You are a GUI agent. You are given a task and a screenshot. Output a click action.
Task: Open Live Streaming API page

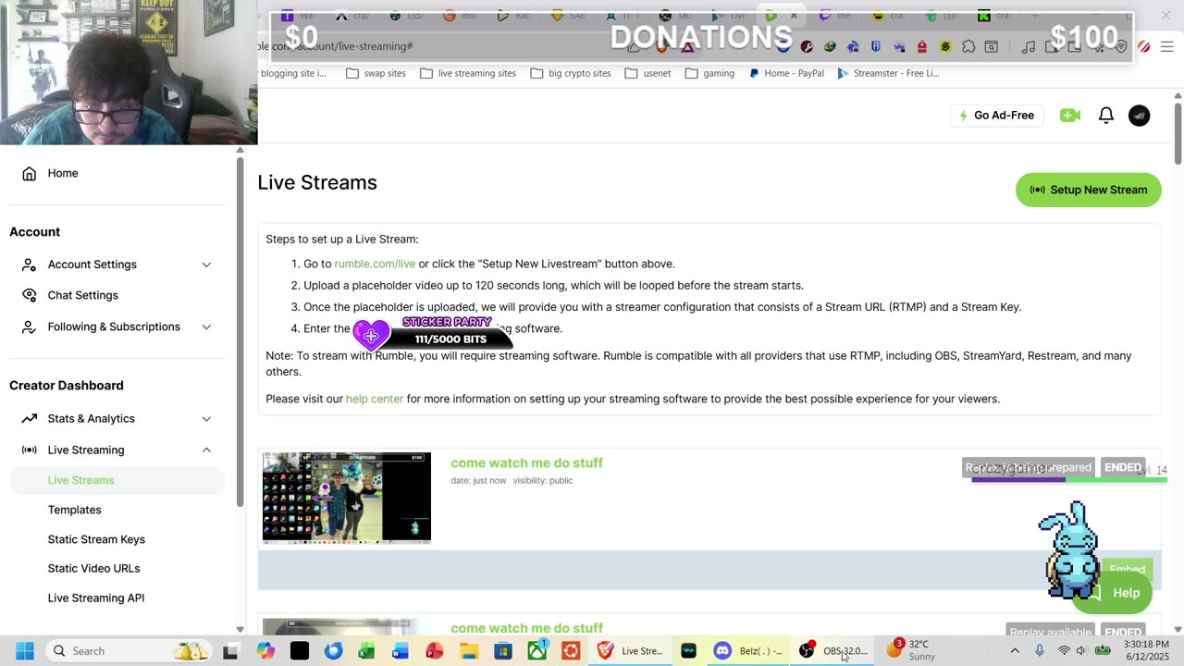point(96,598)
